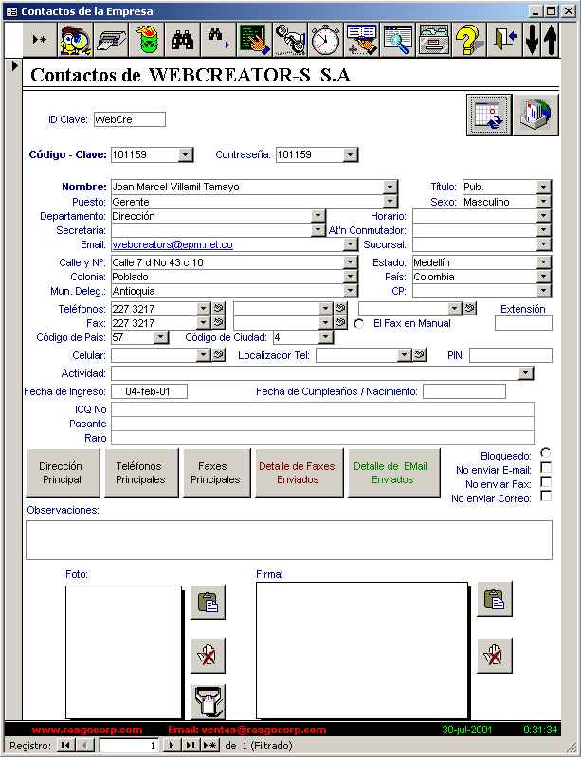Enable the No enviar Correo checkbox
The width and height of the screenshot is (581, 757).
(546, 496)
